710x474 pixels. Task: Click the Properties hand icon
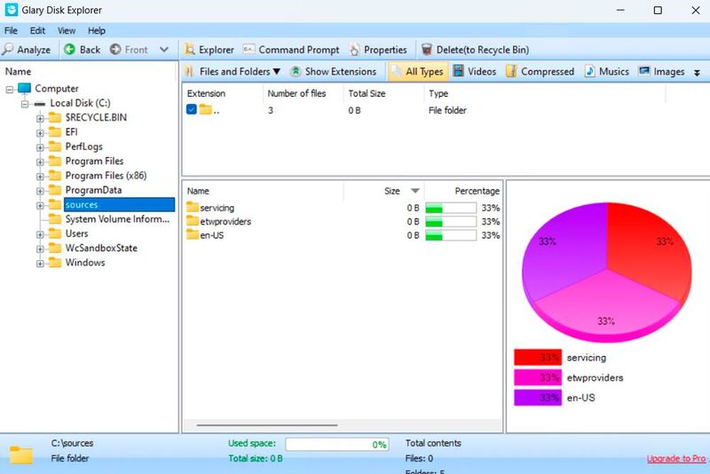354,50
